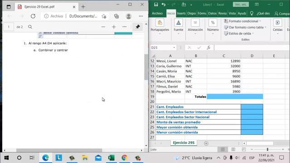This screenshot has width=290, height=163.
Task: Click the value 32000 in column C
Action: (x=224, y=66)
